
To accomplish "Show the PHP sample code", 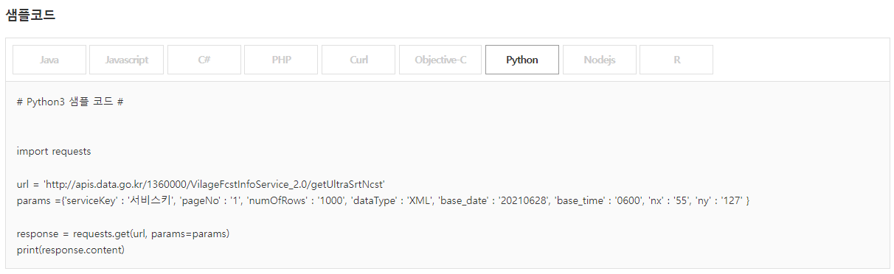I will point(281,60).
